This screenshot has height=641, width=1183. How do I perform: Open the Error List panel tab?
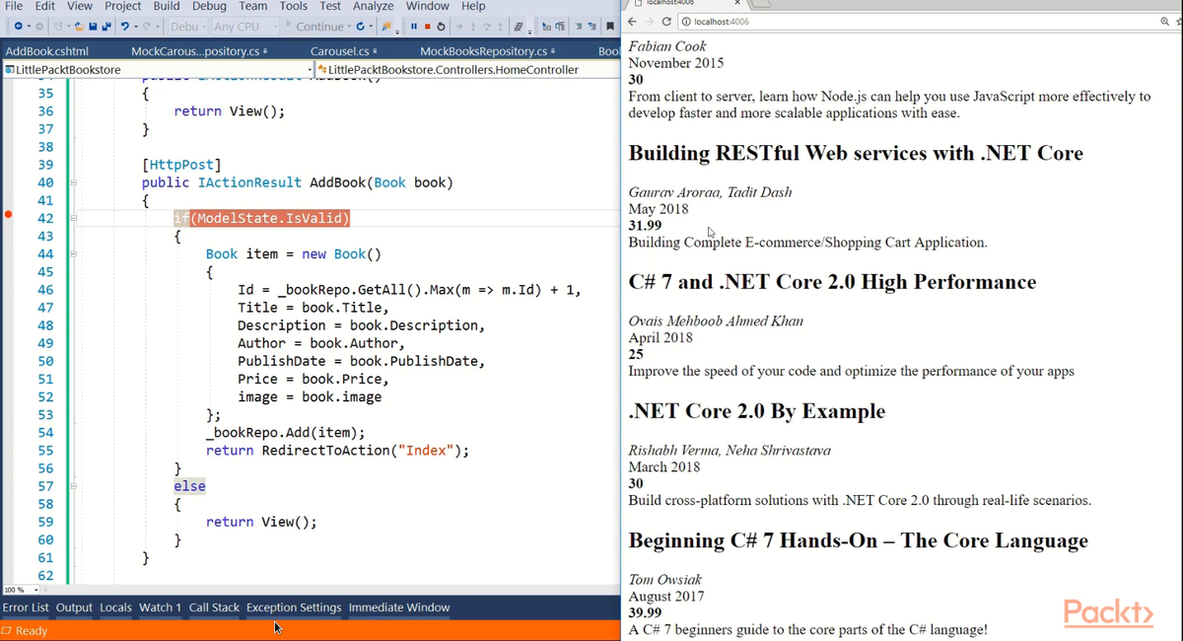(x=26, y=607)
